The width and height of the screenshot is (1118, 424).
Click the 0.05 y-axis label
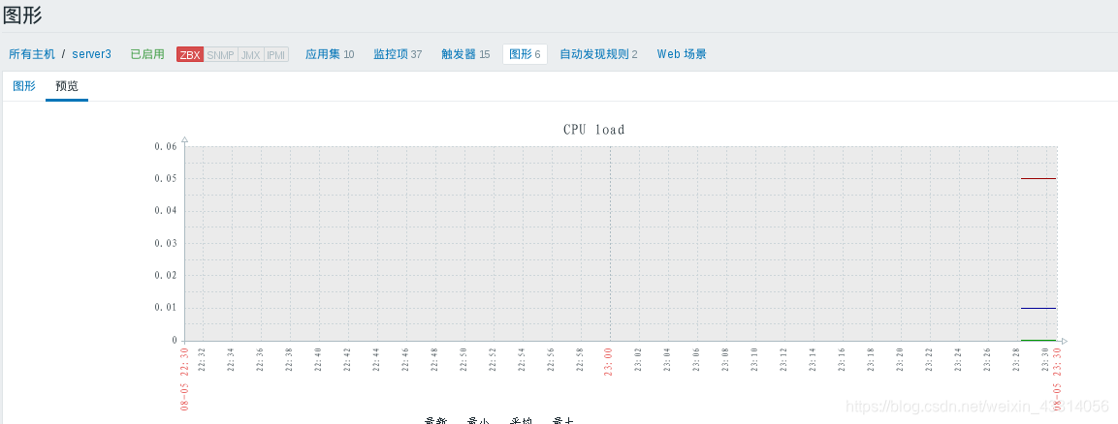click(x=166, y=178)
